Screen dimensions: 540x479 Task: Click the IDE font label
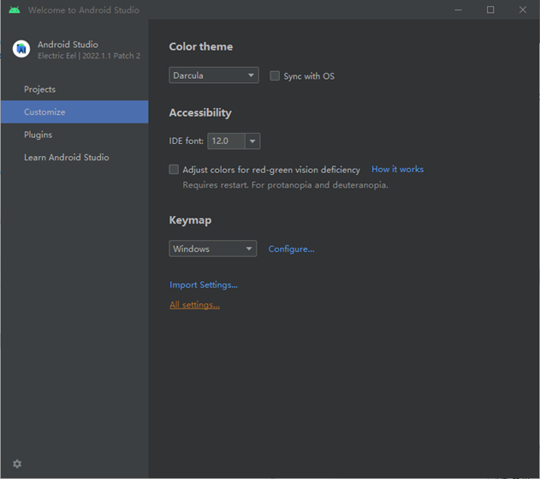pyautogui.click(x=186, y=141)
